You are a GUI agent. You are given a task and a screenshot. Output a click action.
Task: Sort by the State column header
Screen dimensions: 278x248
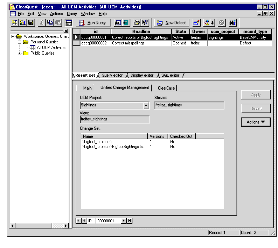tap(181, 31)
